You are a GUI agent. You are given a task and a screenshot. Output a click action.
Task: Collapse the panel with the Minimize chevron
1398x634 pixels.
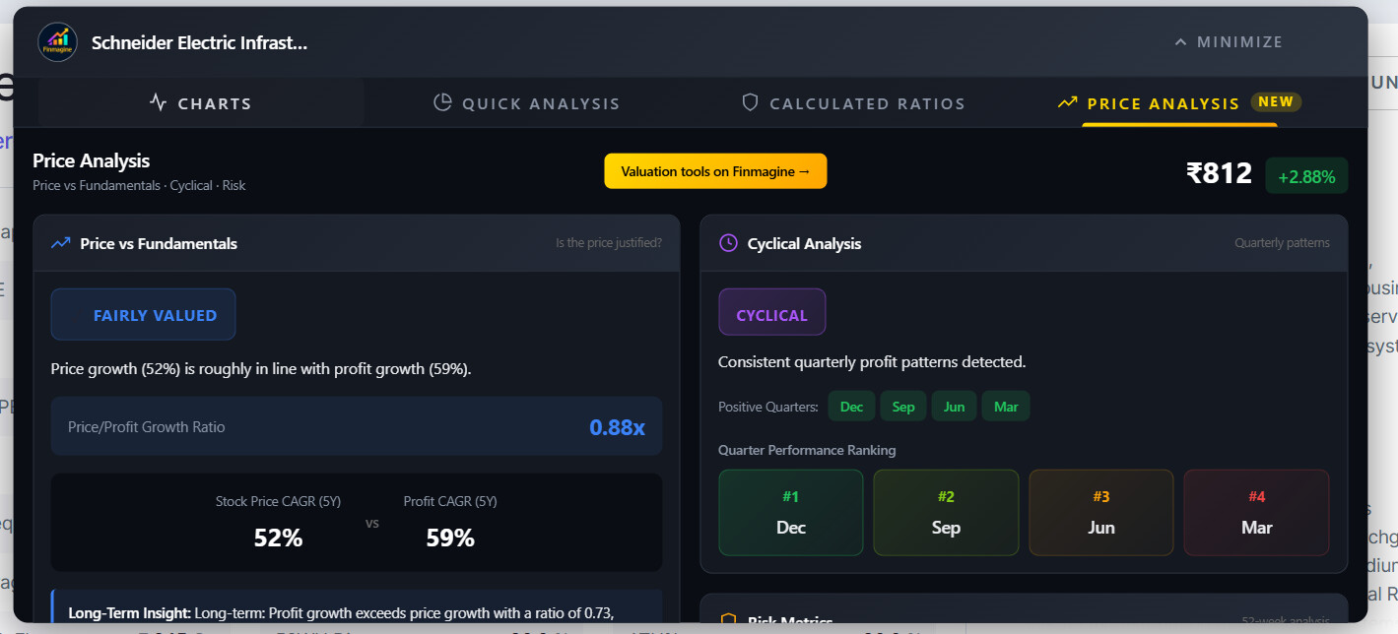point(1181,42)
